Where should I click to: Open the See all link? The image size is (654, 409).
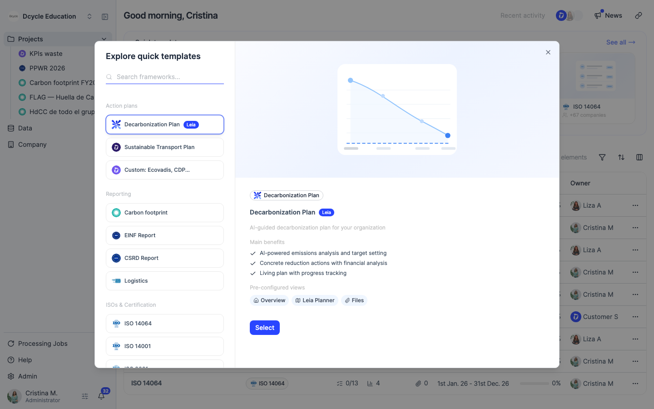[x=621, y=42]
